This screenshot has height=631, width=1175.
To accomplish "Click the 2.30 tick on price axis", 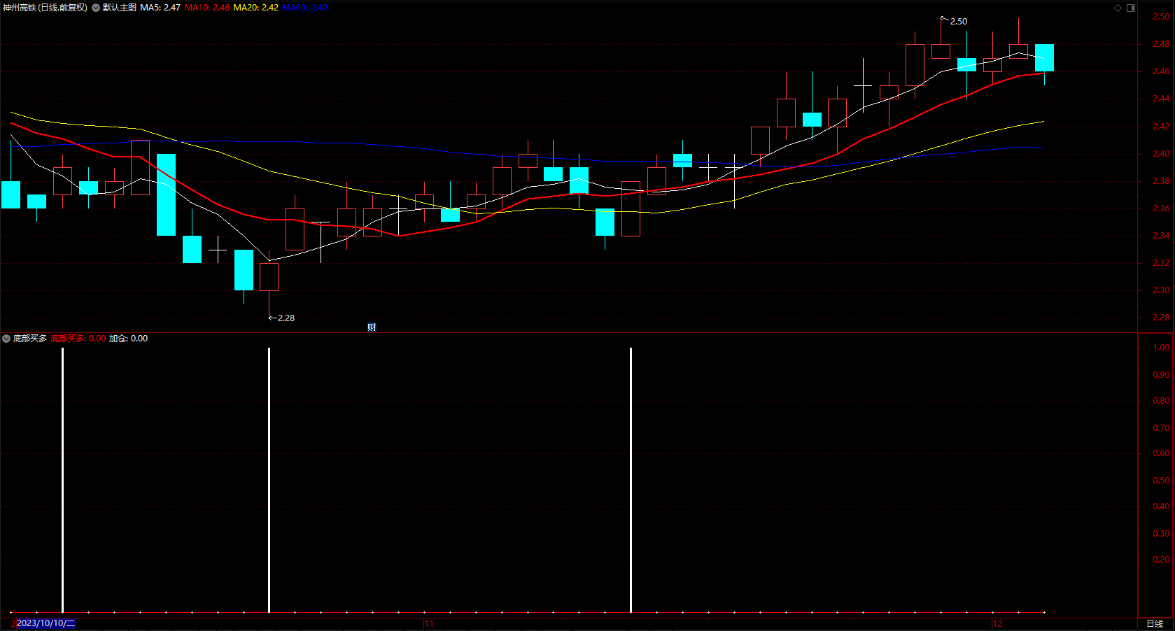I will (1161, 290).
